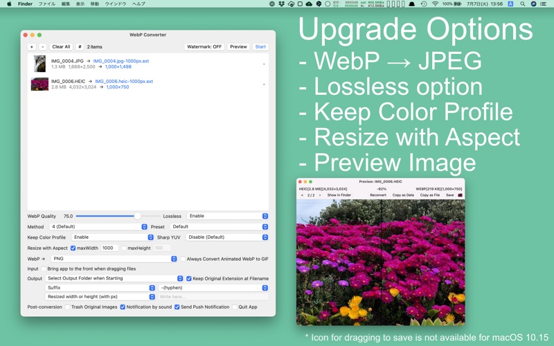554x346 pixels.
Task: Click Reconvert in Preview window
Action: (x=378, y=195)
